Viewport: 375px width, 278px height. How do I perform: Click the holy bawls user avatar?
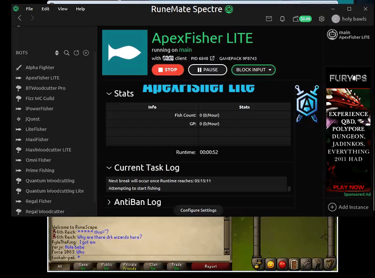tap(336, 19)
